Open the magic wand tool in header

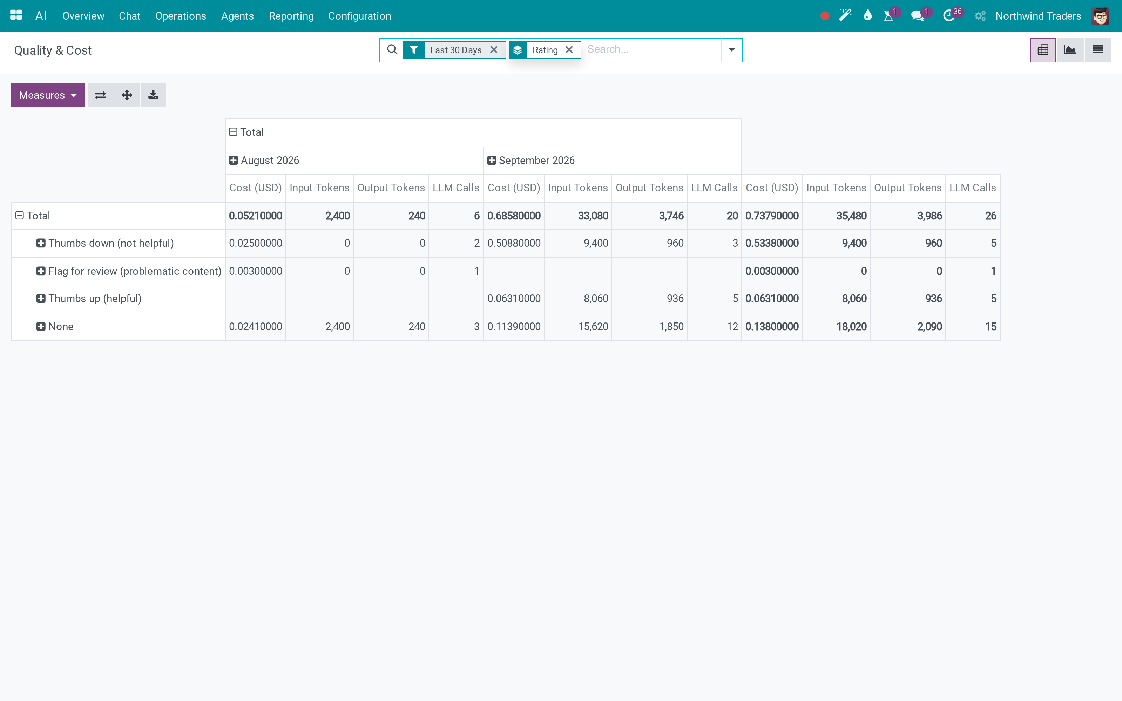tap(845, 15)
